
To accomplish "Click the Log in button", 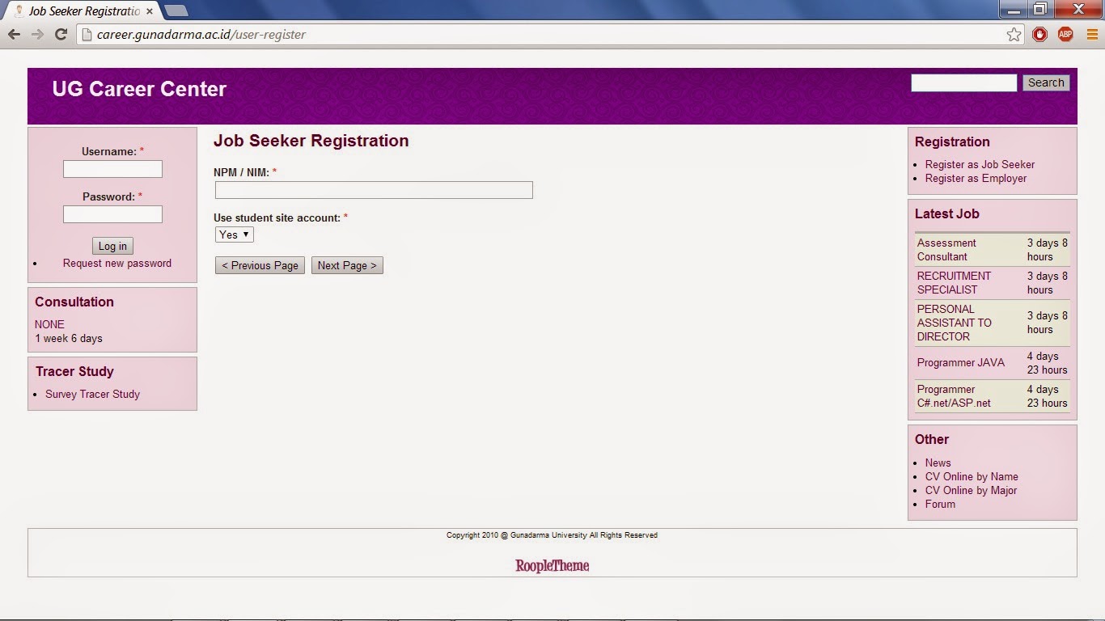I will tap(112, 246).
